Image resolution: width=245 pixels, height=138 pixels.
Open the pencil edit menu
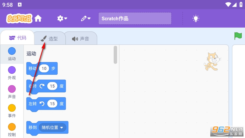pyautogui.click(x=85, y=19)
